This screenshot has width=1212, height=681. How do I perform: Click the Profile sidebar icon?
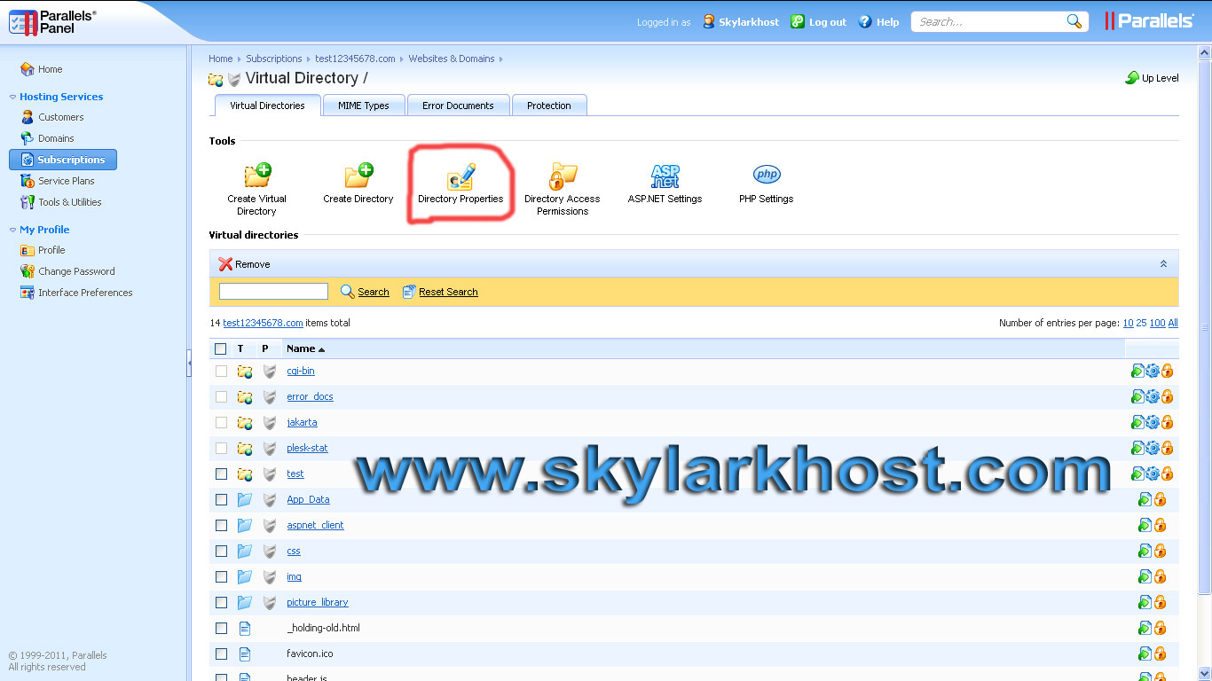pyautogui.click(x=28, y=250)
